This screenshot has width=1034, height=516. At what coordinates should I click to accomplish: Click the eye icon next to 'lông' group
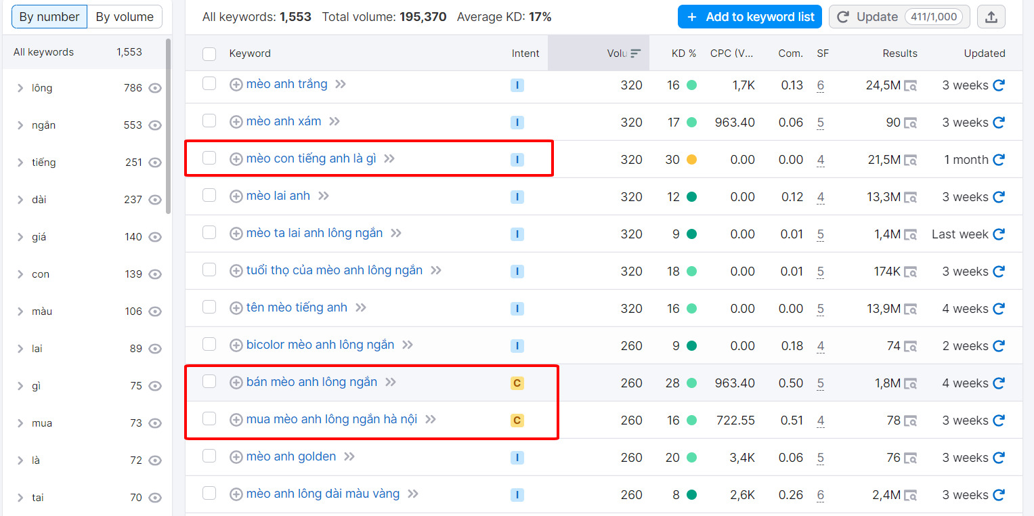coord(155,87)
